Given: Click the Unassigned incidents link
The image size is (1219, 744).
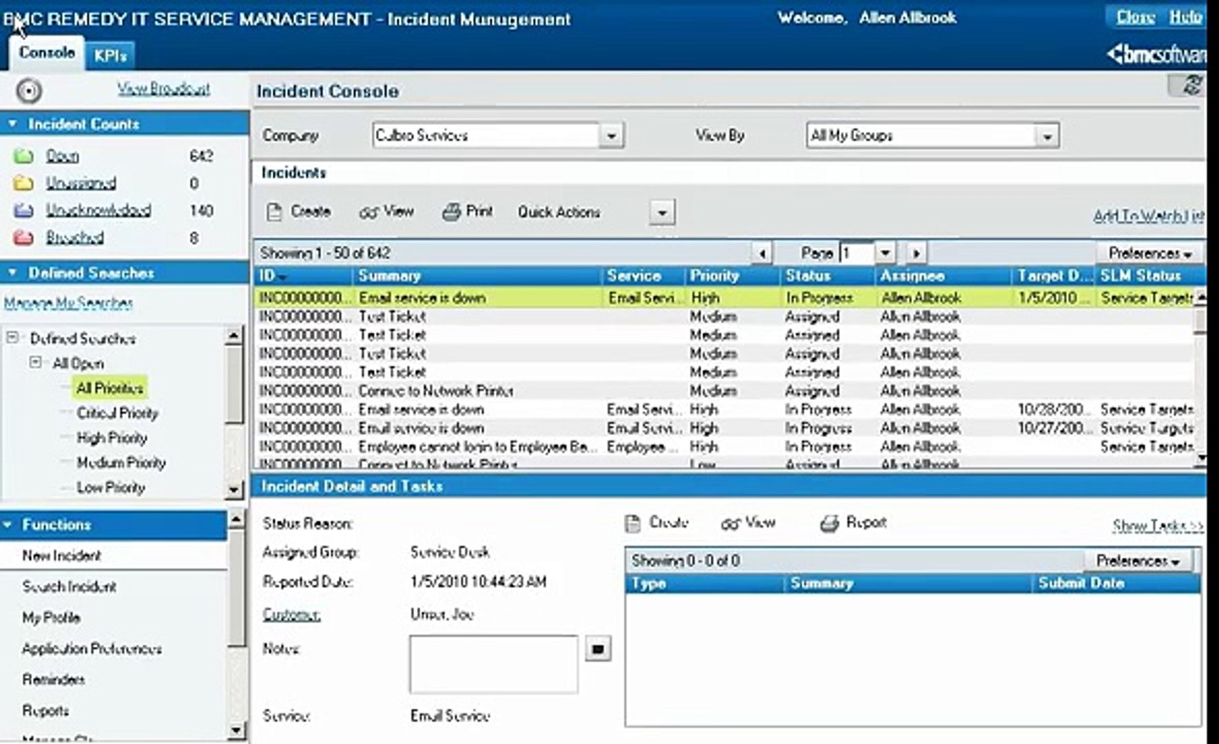Looking at the screenshot, I should (81, 183).
